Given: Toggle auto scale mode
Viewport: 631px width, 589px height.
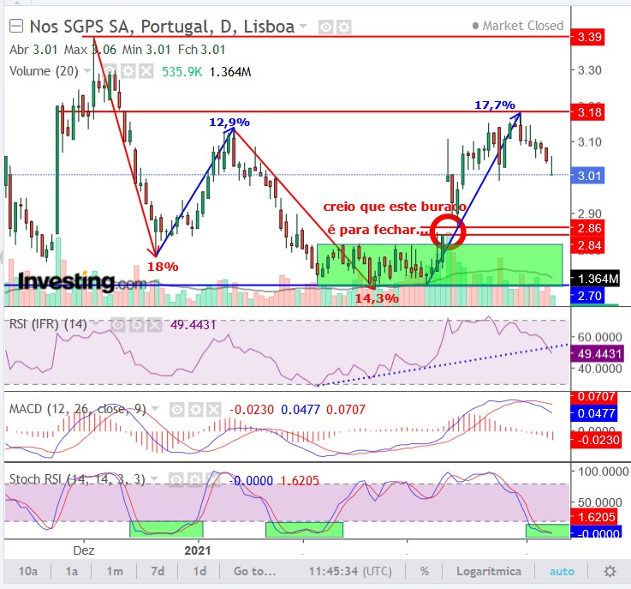Looking at the screenshot, I should pos(562,571).
